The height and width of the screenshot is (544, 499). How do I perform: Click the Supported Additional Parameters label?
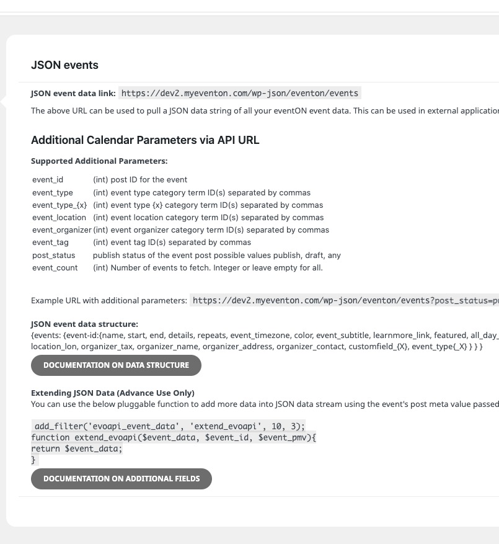point(99,161)
